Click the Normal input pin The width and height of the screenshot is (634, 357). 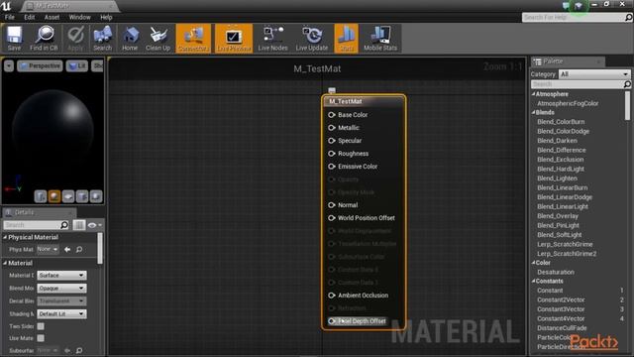[x=332, y=205]
